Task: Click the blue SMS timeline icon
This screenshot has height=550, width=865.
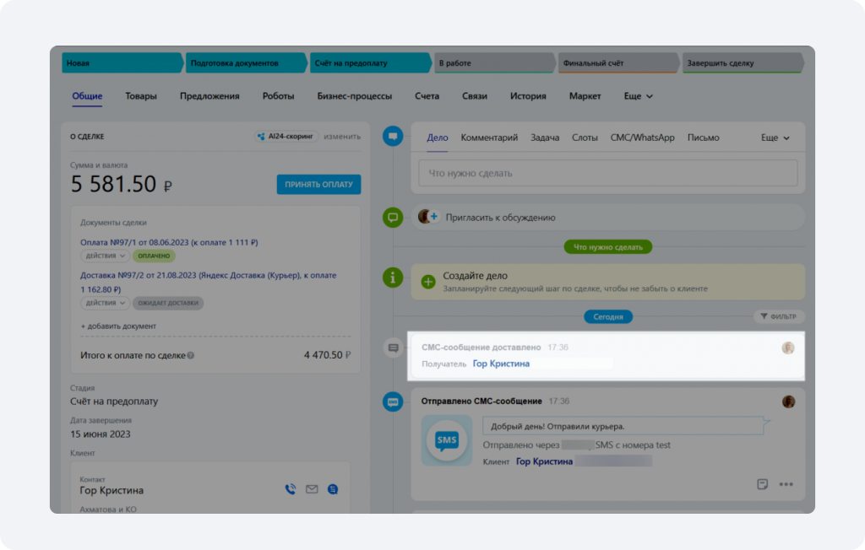Action: pyautogui.click(x=393, y=402)
